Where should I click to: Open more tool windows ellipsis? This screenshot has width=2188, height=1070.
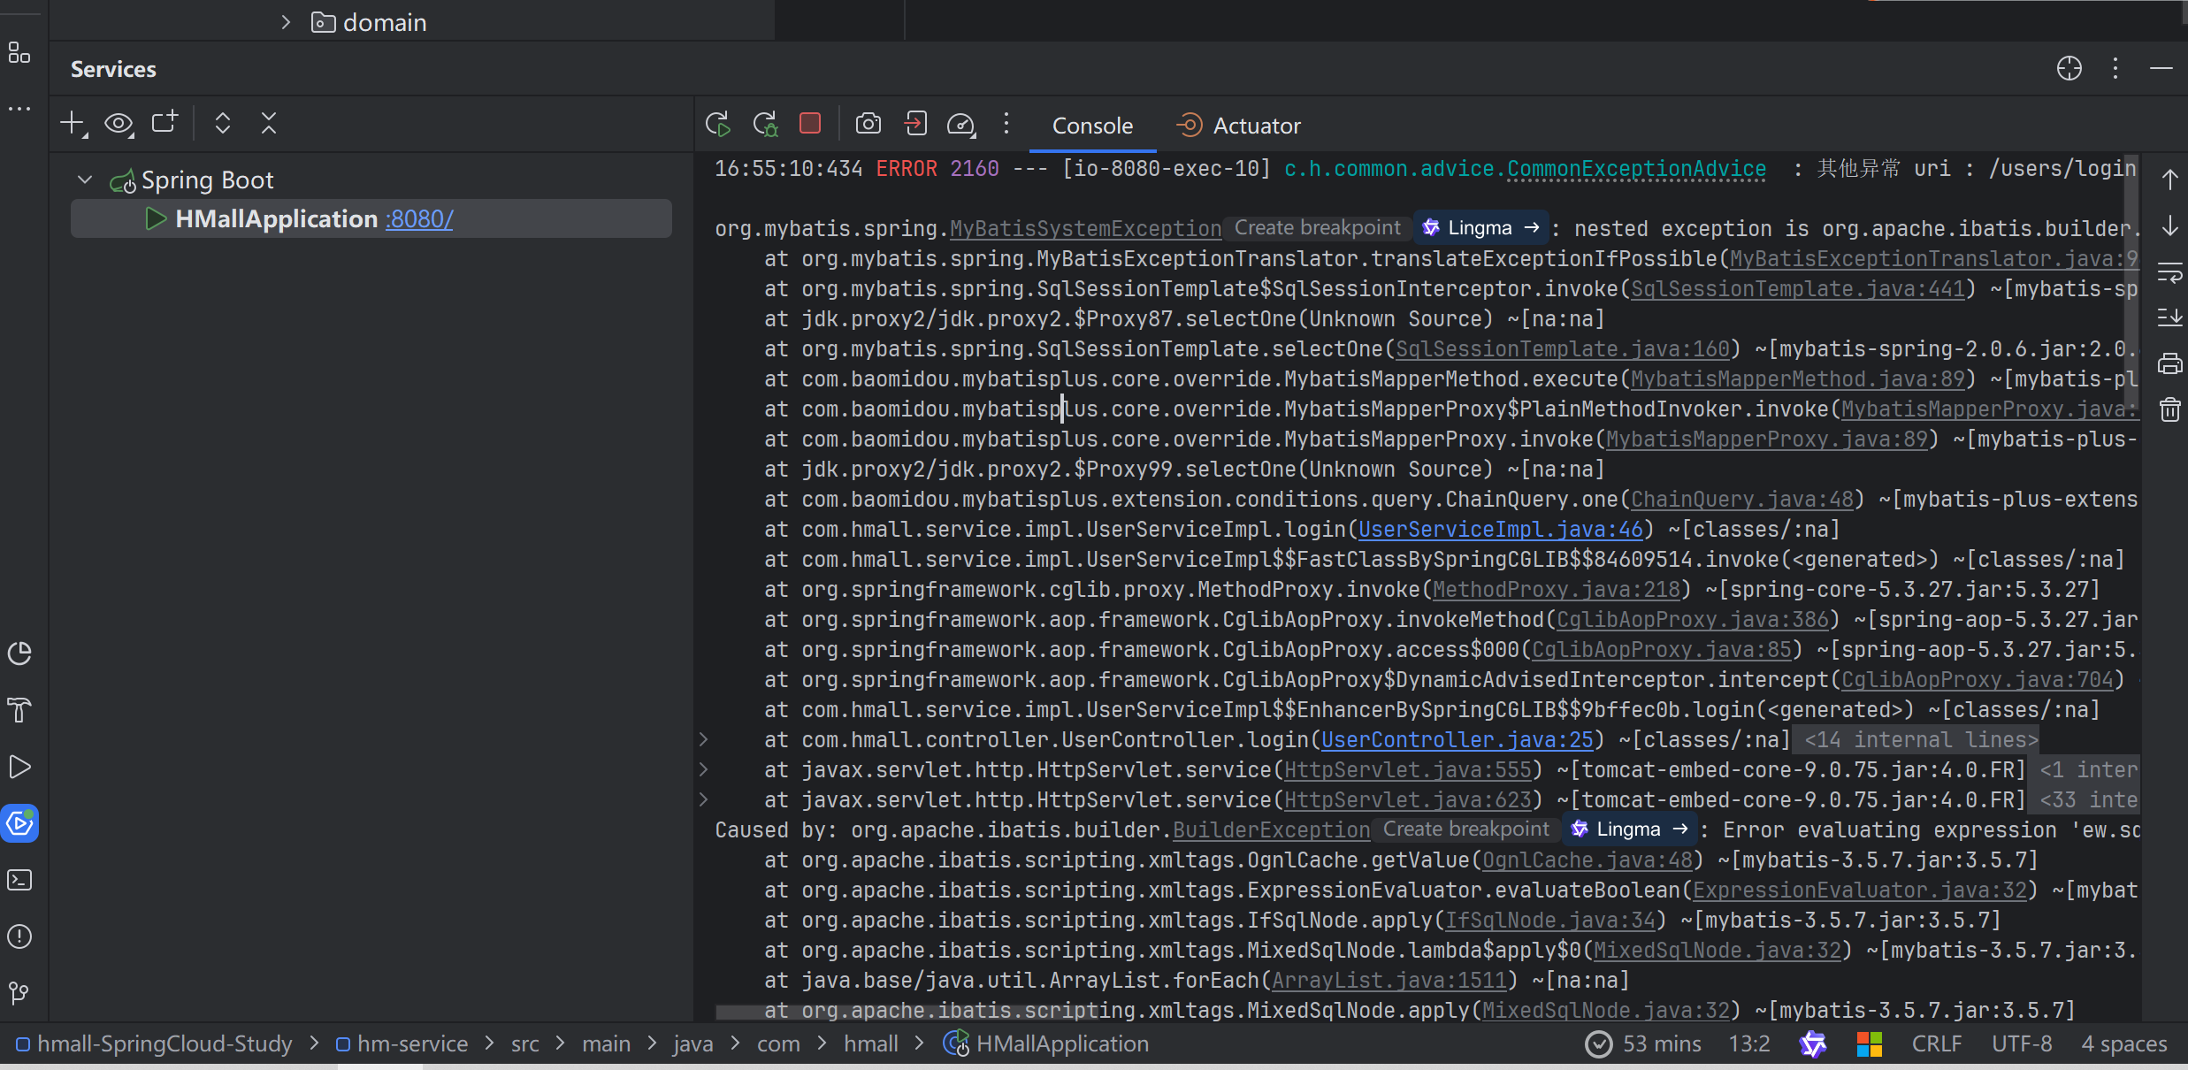coord(19,108)
